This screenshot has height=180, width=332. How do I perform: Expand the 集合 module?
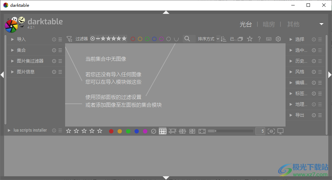pyautogui.click(x=12, y=50)
